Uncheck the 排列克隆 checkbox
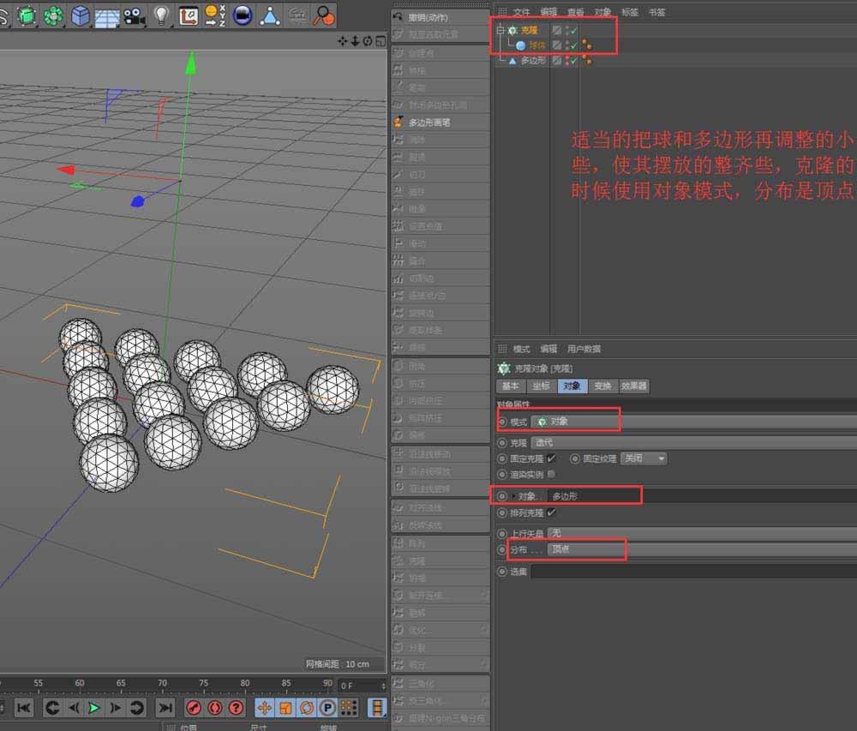Screen dimensions: 857x731 (x=551, y=514)
